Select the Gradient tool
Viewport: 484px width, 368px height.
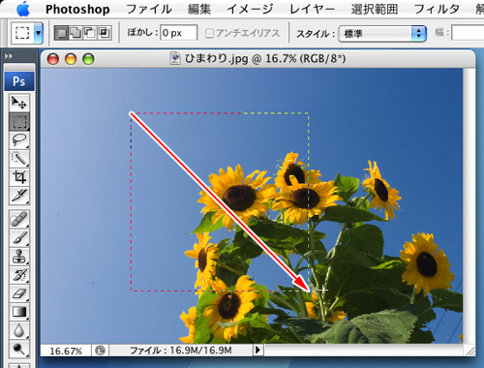point(19,312)
